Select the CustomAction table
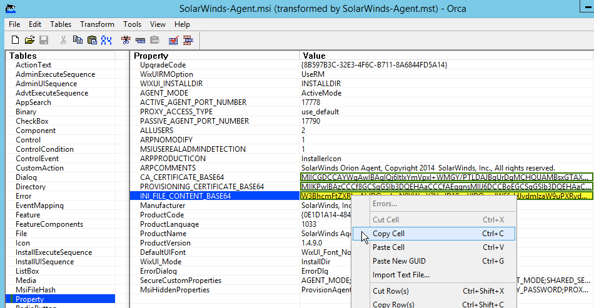The height and width of the screenshot is (308, 594). [40, 168]
